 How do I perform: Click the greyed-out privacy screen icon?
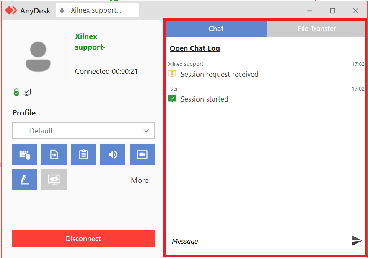(54, 180)
